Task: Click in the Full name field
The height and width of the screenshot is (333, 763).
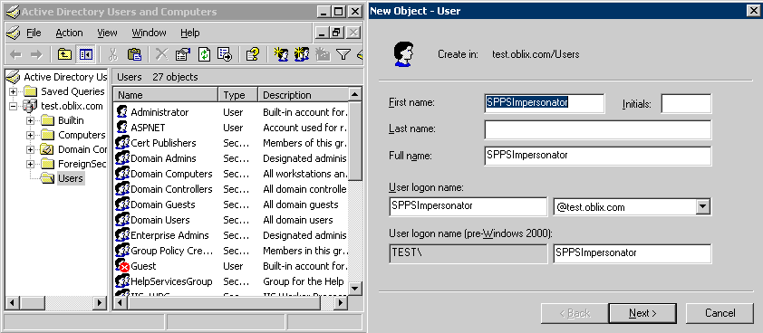Action: (x=598, y=156)
